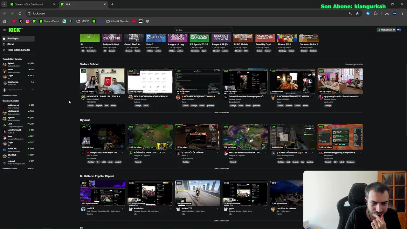The width and height of the screenshot is (407, 229).
Task: Open options menu on MASTER 660 LP card
Action: (x=265, y=153)
